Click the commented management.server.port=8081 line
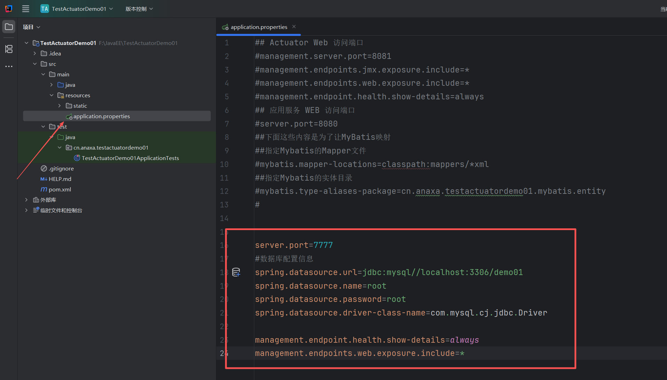 (x=323, y=56)
